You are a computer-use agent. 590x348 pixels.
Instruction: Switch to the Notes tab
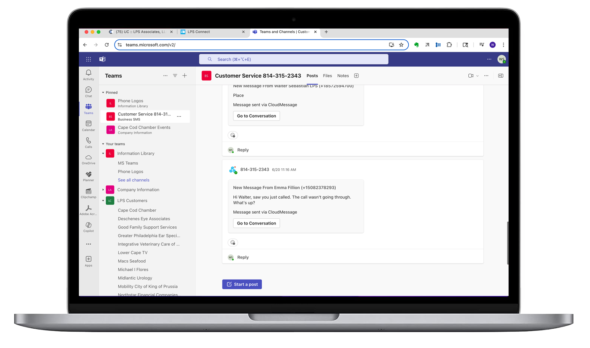(343, 76)
